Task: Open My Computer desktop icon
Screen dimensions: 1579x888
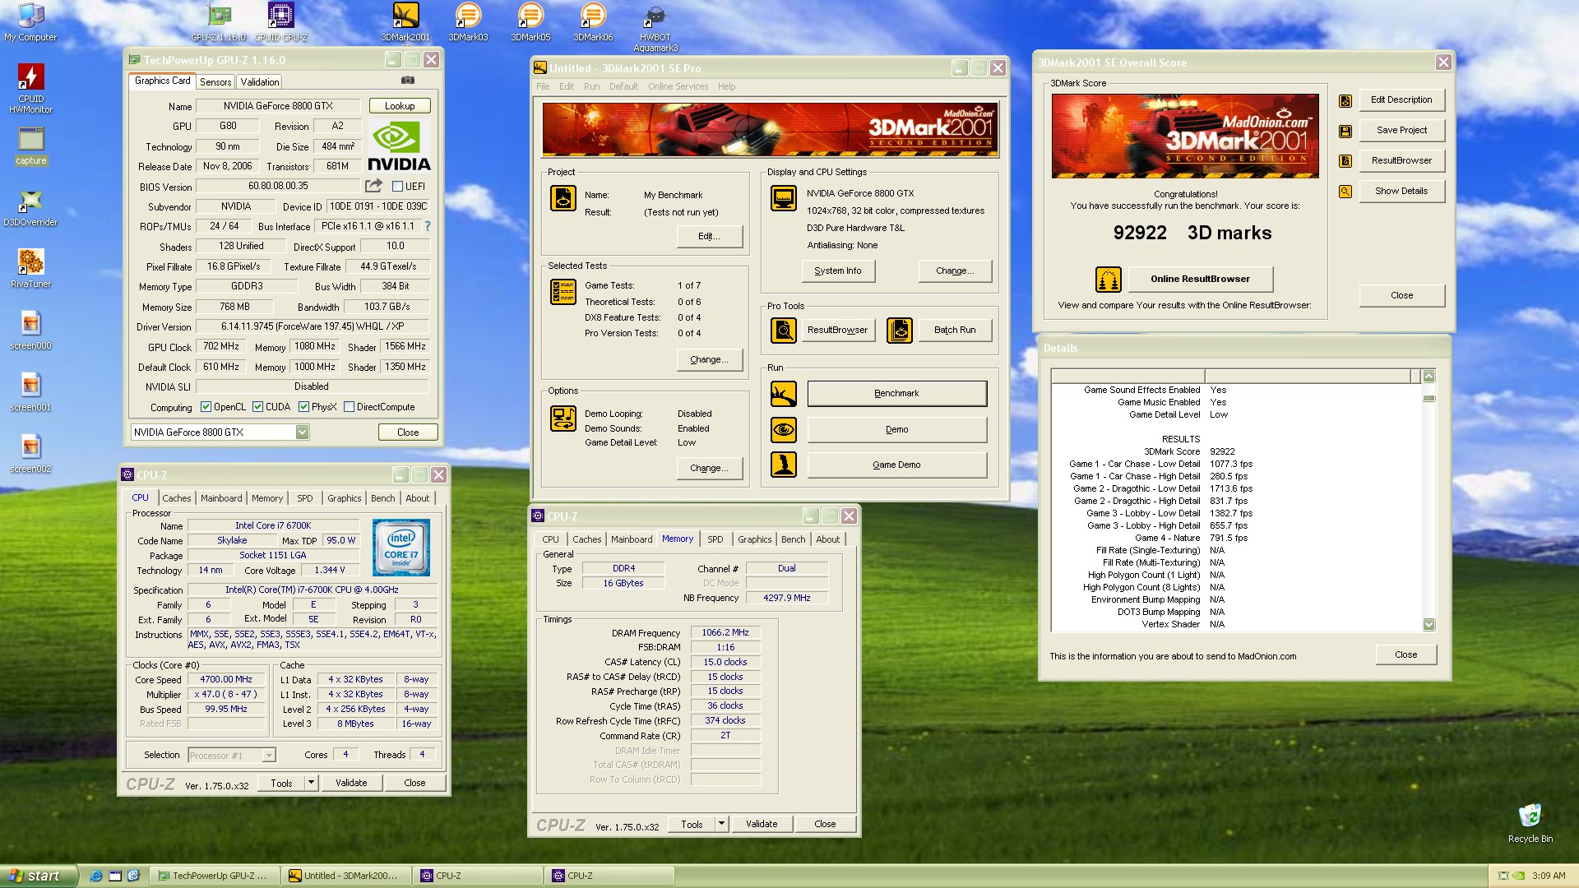Action: [30, 22]
